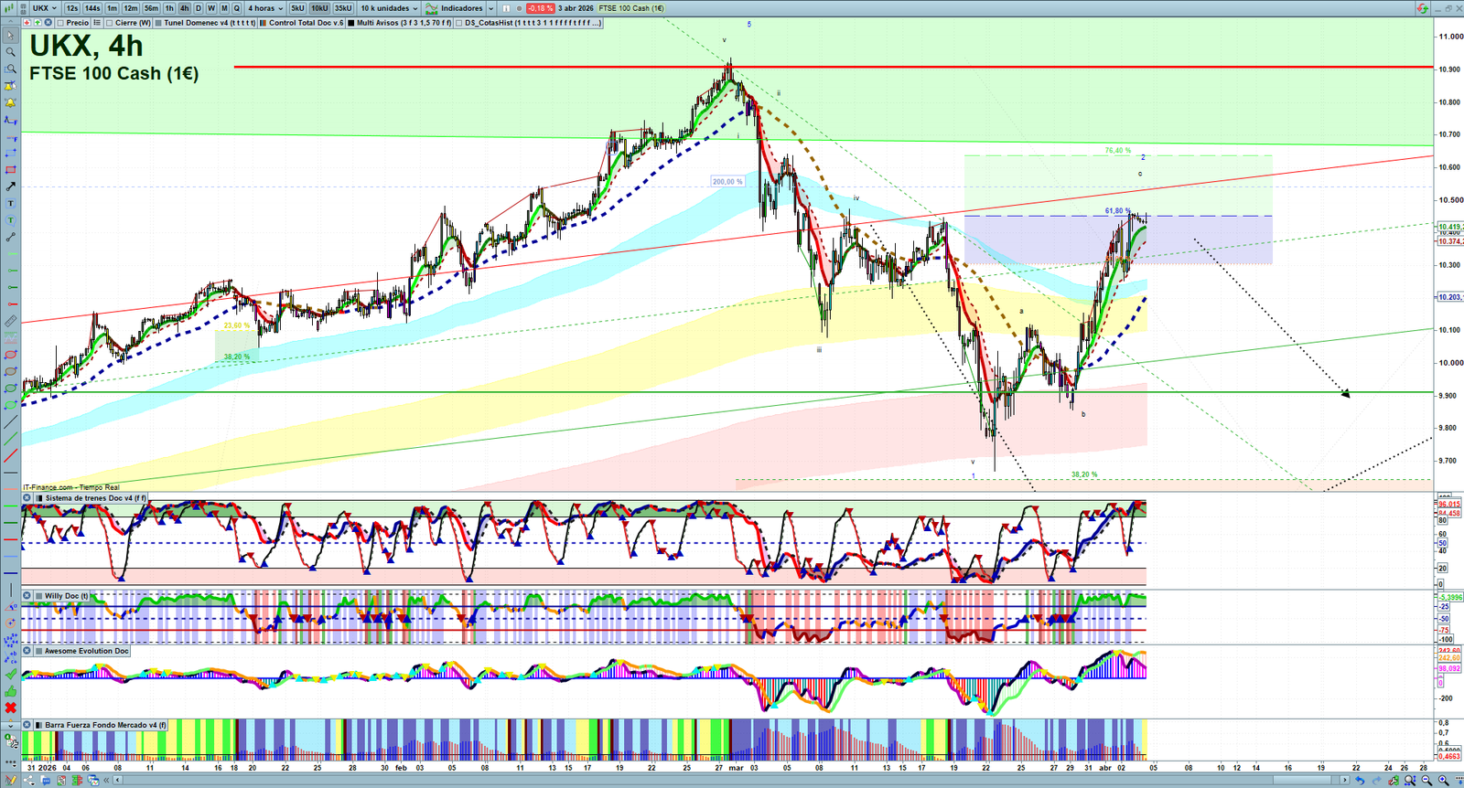The width and height of the screenshot is (1464, 788).
Task: Open the 10 k unidades dropdown
Action: pyautogui.click(x=389, y=8)
